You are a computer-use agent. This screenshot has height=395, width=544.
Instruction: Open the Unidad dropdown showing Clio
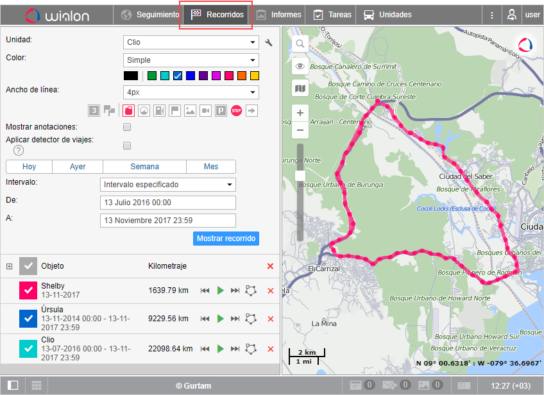click(191, 42)
